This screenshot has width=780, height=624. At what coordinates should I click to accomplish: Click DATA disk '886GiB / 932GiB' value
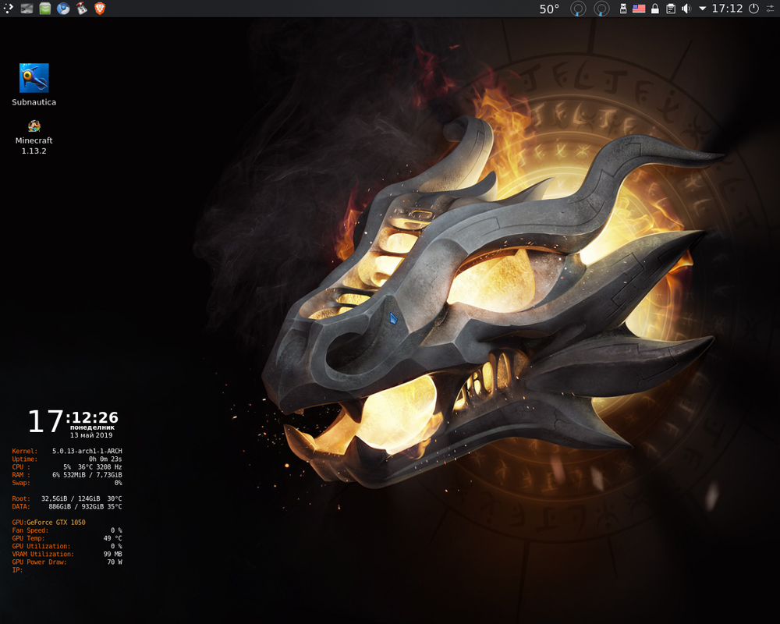[x=76, y=506]
